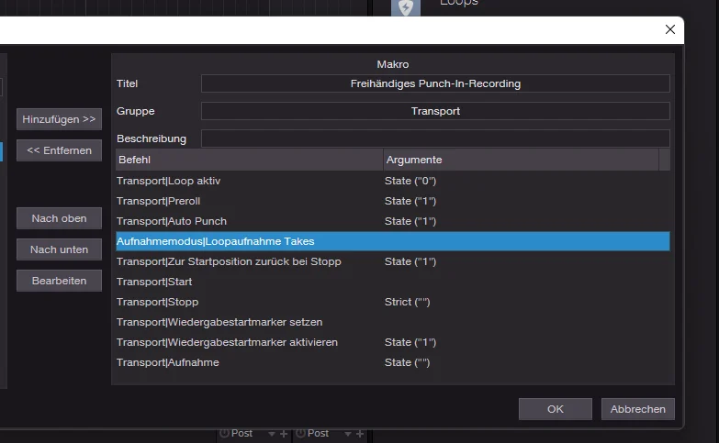Move command down with Nach unten
This screenshot has height=443, width=719.
[x=59, y=249]
